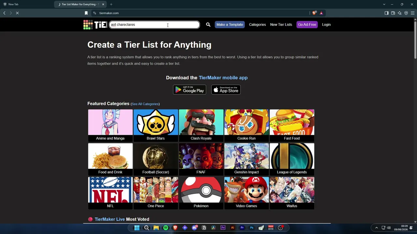This screenshot has width=417, height=234.
Task: Launch Adobe Illustrator from taskbar
Action: click(x=233, y=228)
